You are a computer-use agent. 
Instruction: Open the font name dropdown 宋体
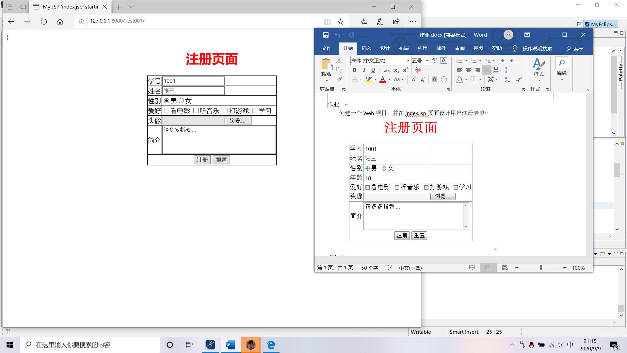pos(408,61)
